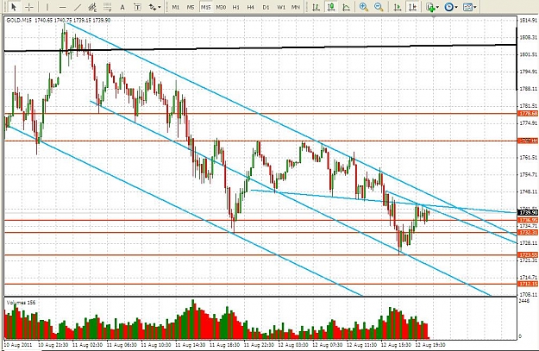Screen dimensions: 539x351
Task: Switch to M30 timeframe
Action: click(221, 7)
